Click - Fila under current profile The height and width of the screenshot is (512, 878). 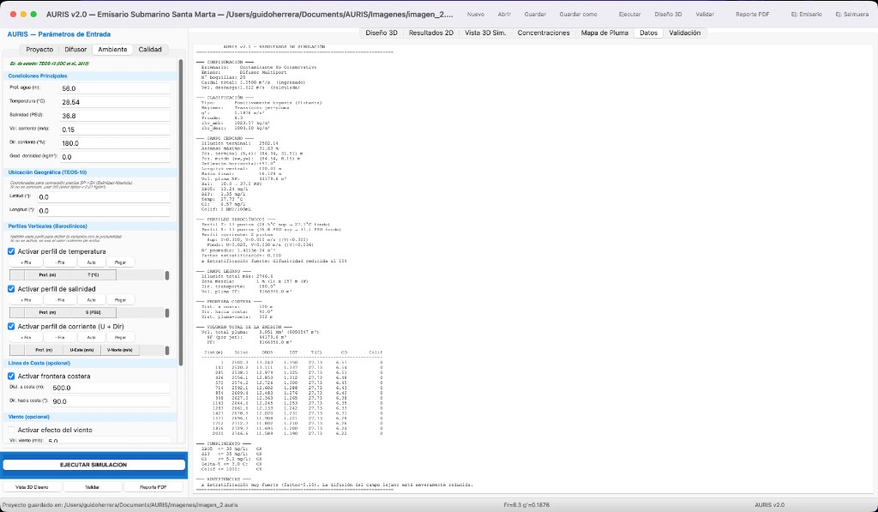point(59,337)
